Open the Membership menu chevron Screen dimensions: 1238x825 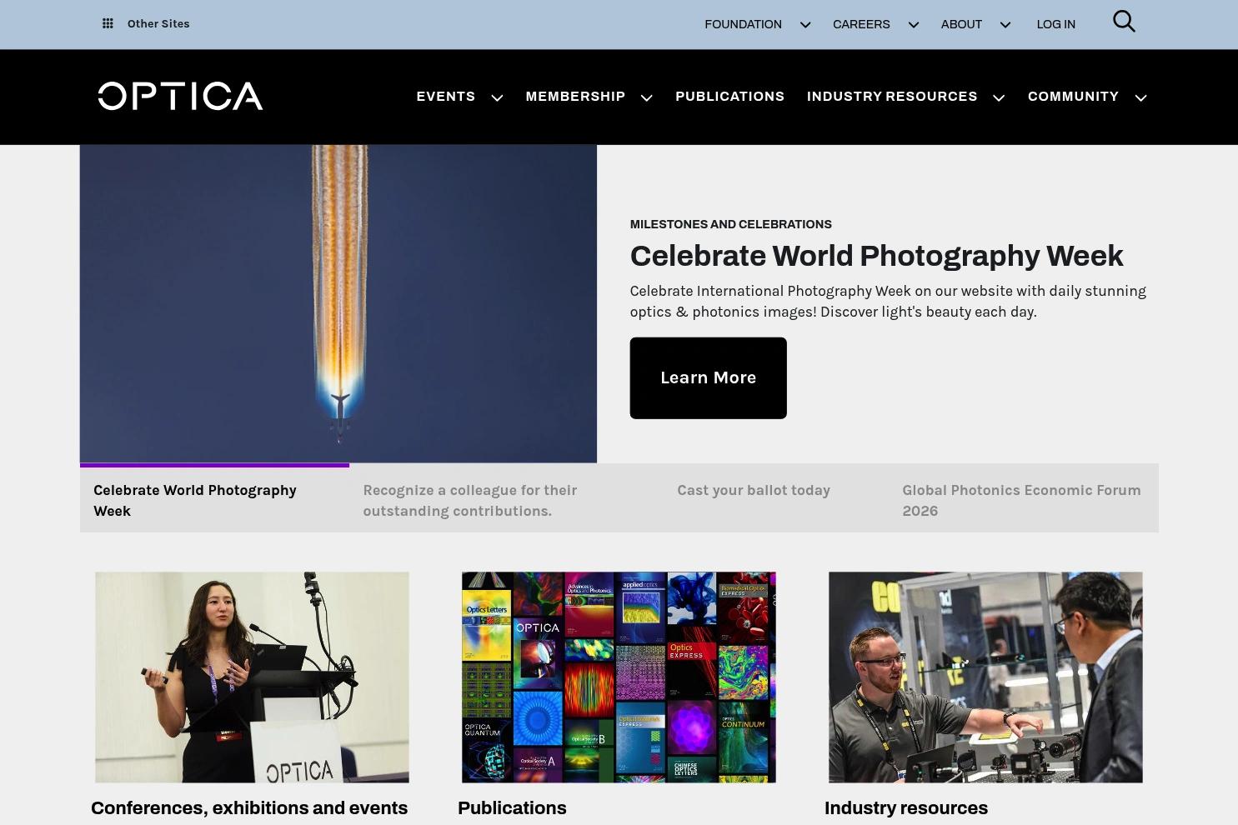pos(646,97)
